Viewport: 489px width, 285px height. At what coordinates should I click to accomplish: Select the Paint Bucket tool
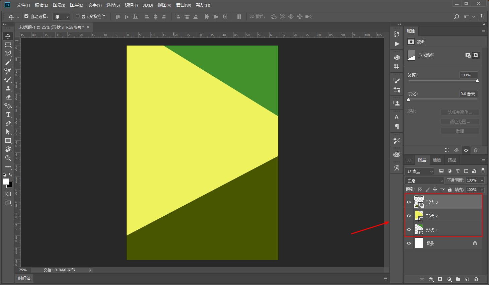pos(8,106)
